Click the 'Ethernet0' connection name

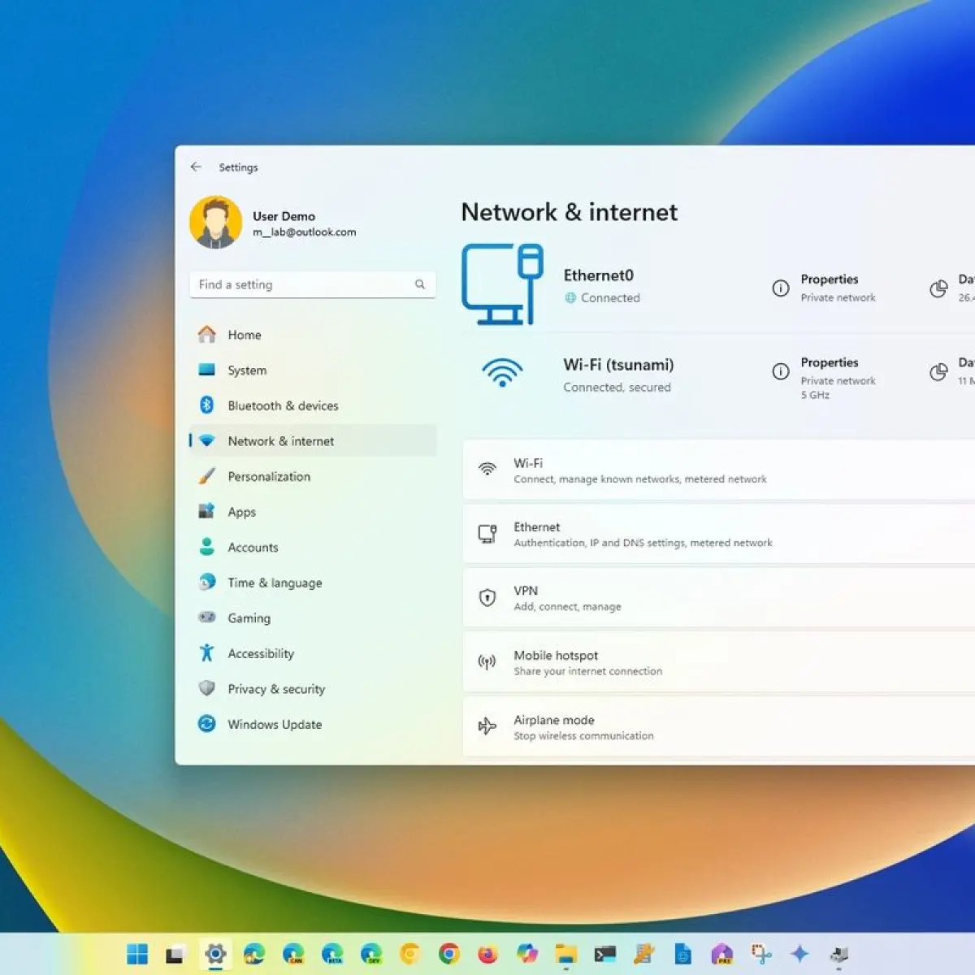(x=599, y=275)
